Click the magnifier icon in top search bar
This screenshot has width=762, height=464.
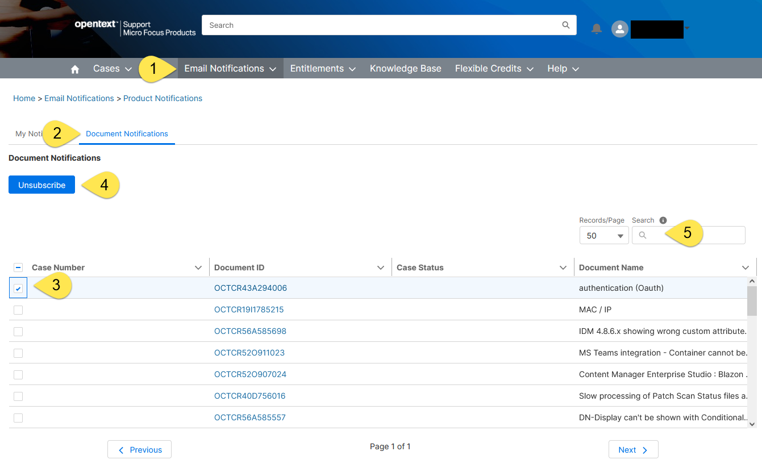coord(566,25)
